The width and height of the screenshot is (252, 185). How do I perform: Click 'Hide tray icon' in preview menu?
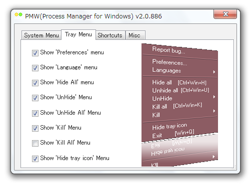(169, 127)
